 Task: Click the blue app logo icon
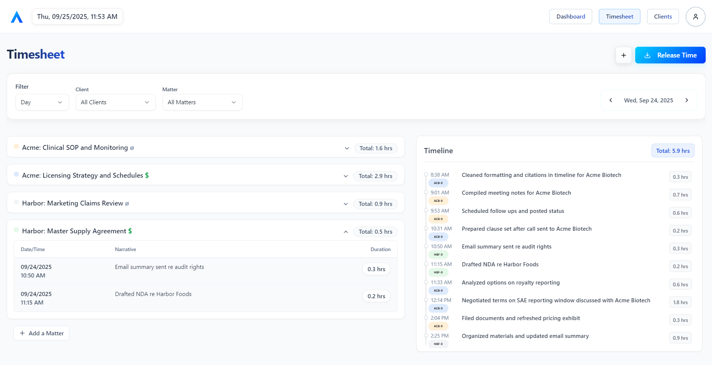(x=17, y=17)
